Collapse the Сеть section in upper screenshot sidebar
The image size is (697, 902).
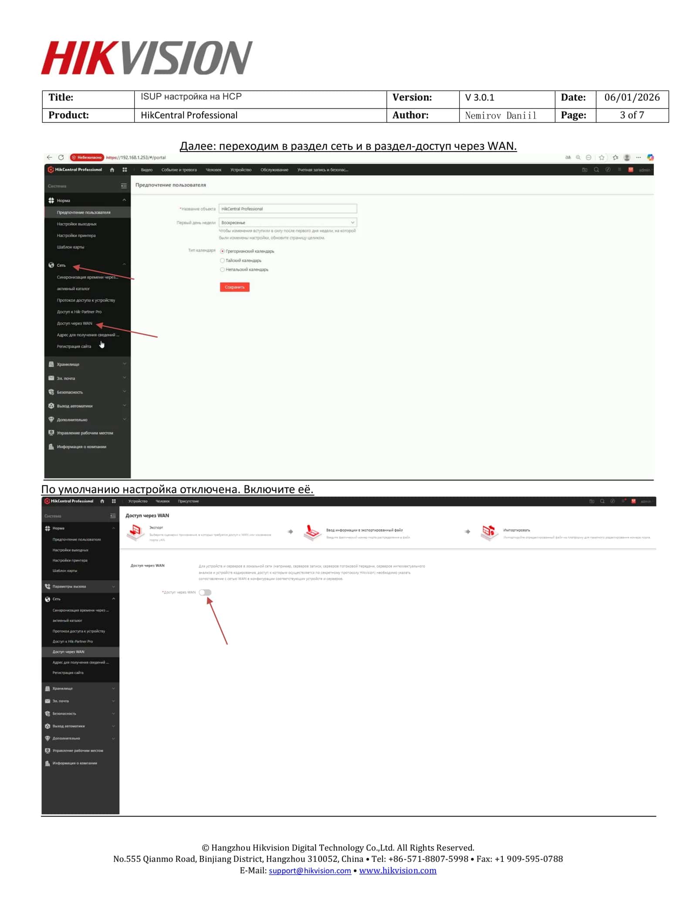124,265
